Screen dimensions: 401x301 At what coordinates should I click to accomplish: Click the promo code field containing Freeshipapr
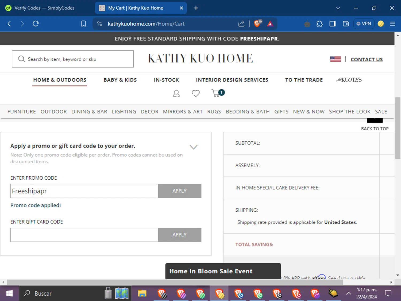tap(84, 191)
